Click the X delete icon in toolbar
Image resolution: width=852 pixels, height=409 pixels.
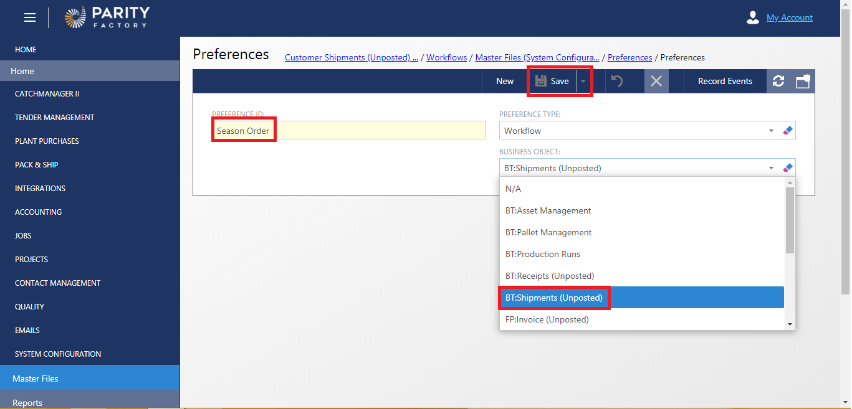tap(656, 81)
